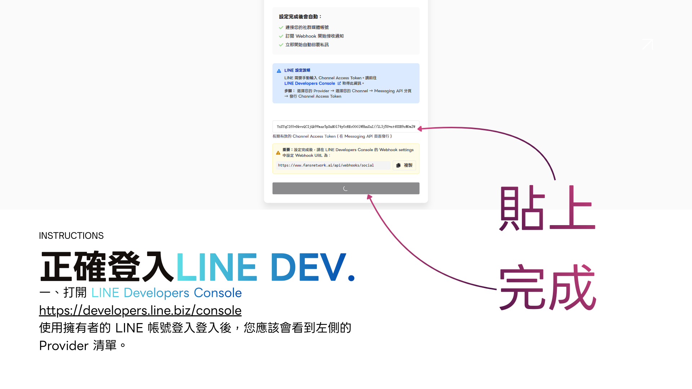
Task: Click the blue warning triangle beside LINE 設定說明
Action: point(279,71)
